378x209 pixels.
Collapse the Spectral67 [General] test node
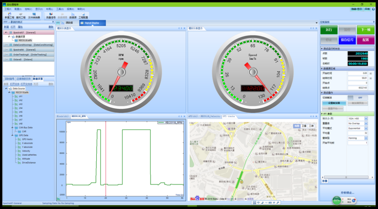(x=6, y=32)
